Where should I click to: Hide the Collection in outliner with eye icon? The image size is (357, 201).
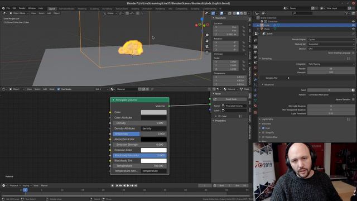(x=353, y=21)
